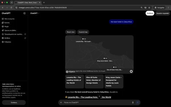Click the address bar URL

pos(43,8)
